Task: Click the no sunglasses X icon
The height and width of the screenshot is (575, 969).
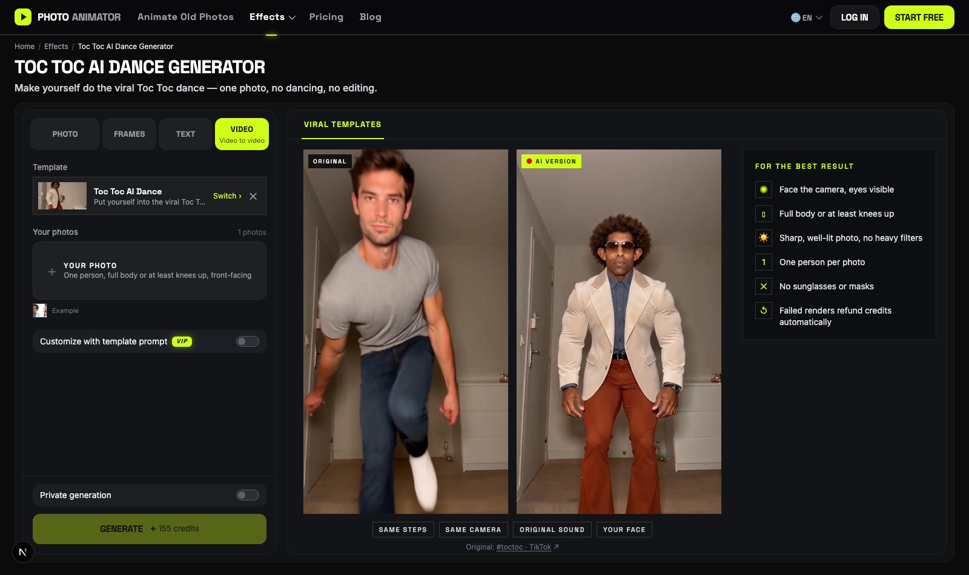Action: coord(764,286)
